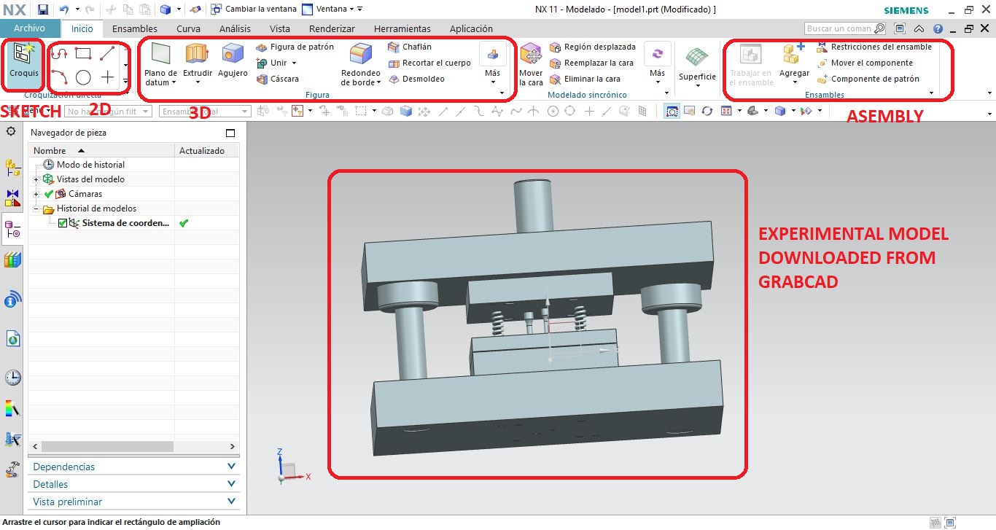Click the Figura de patrón command
Screen dimensions: 996x530
295,47
